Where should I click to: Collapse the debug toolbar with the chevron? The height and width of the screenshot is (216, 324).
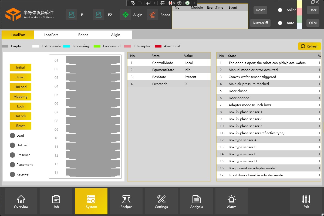[195, 3]
